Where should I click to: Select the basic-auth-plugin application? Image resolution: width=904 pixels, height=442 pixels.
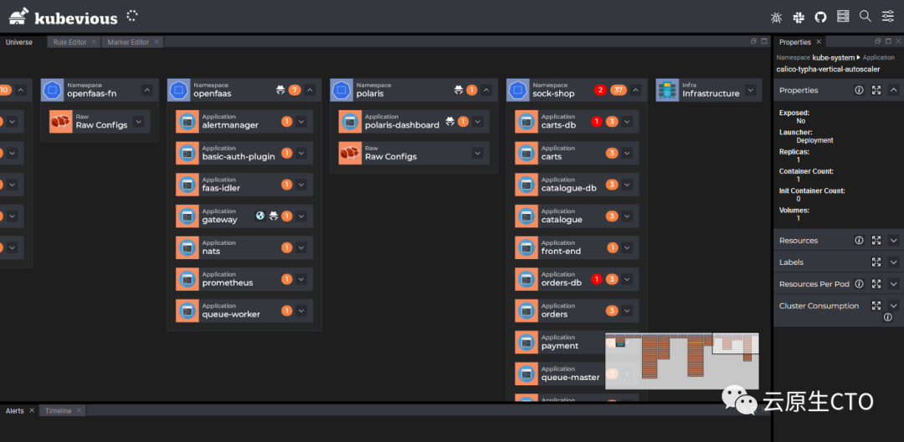click(x=244, y=153)
